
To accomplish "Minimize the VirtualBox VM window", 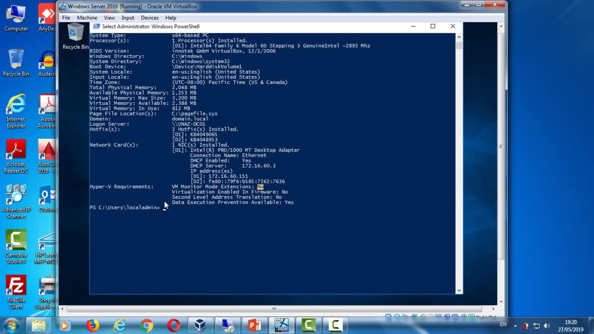I will [467, 5].
